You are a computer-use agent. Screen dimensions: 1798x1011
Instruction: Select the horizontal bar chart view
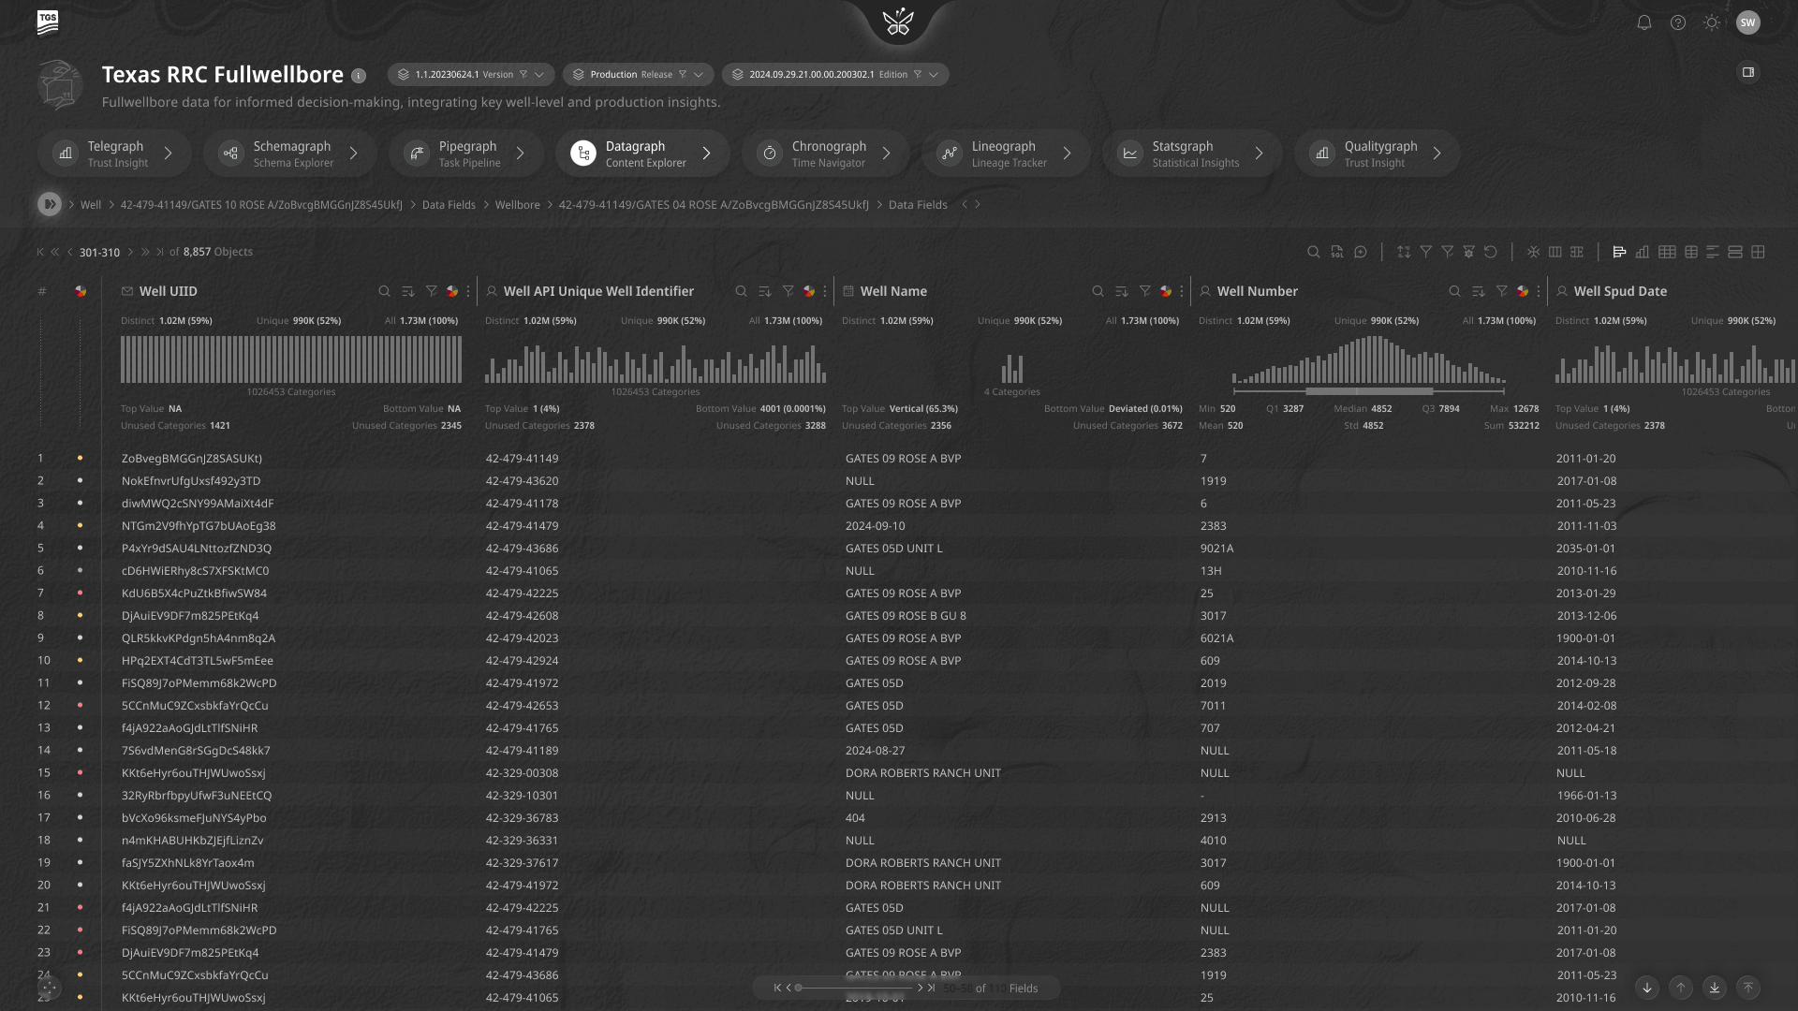pyautogui.click(x=1619, y=252)
